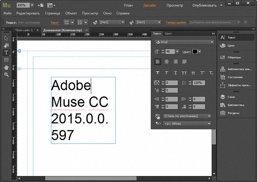The image size is (257, 182).
Task: Select the Rectangle tool
Action: tap(6, 60)
